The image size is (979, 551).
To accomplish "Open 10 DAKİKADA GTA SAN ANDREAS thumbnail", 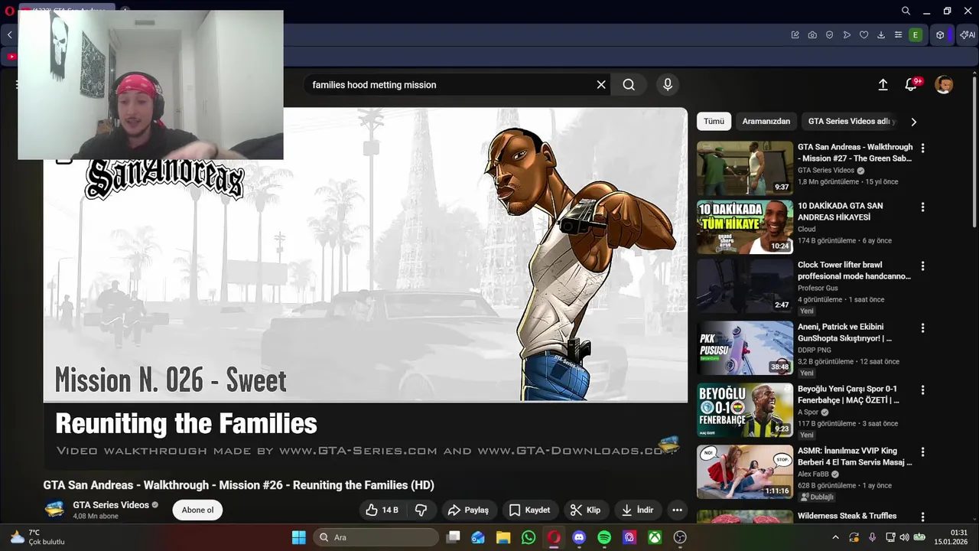I will (x=744, y=227).
